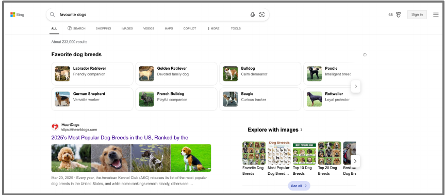The height and width of the screenshot is (195, 445).
Task: Open the Beagle breed card
Action: point(260,99)
